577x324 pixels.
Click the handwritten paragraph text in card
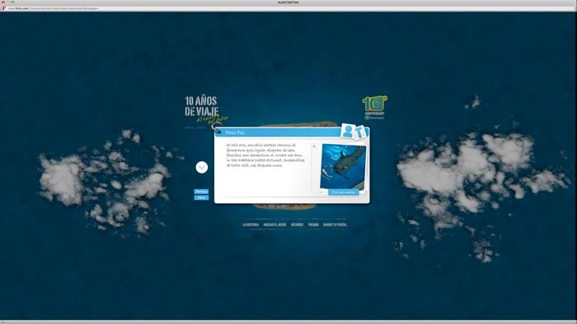click(x=265, y=155)
